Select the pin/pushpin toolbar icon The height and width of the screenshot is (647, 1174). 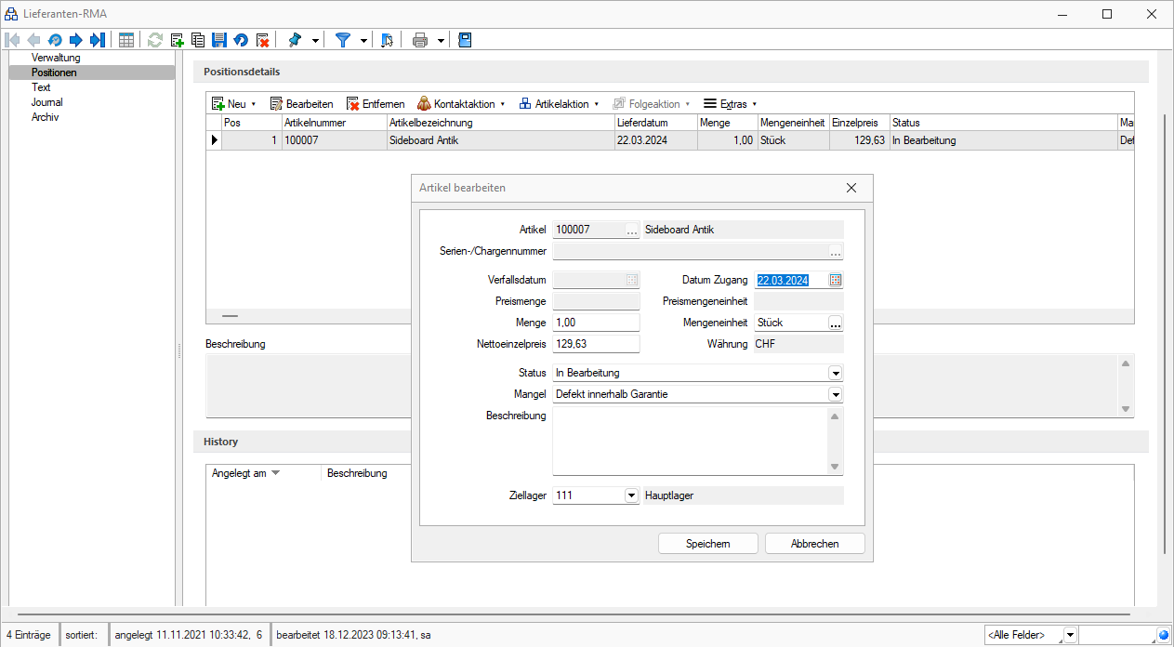coord(297,40)
